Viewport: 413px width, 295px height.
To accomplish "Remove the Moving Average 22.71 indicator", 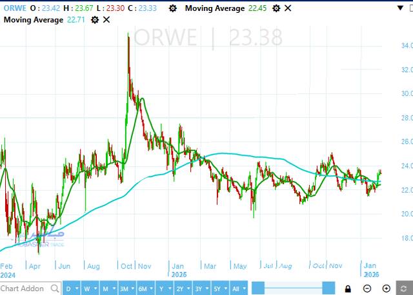I will [106, 20].
